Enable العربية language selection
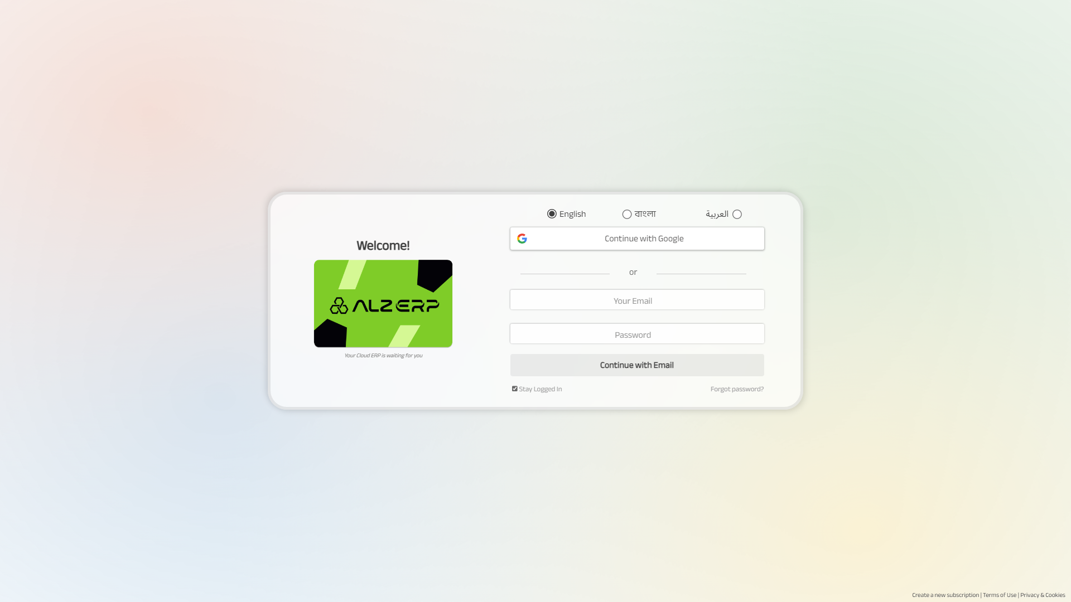The height and width of the screenshot is (602, 1071). (x=736, y=214)
